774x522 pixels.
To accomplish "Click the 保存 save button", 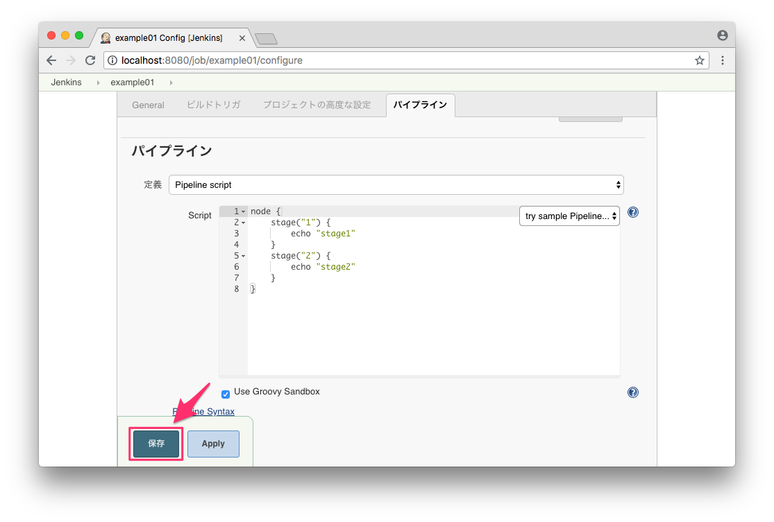I will tap(156, 444).
